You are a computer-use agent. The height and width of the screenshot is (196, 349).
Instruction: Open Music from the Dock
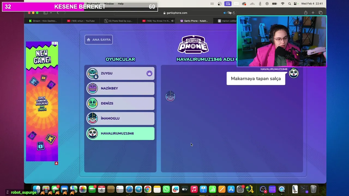coord(194,189)
